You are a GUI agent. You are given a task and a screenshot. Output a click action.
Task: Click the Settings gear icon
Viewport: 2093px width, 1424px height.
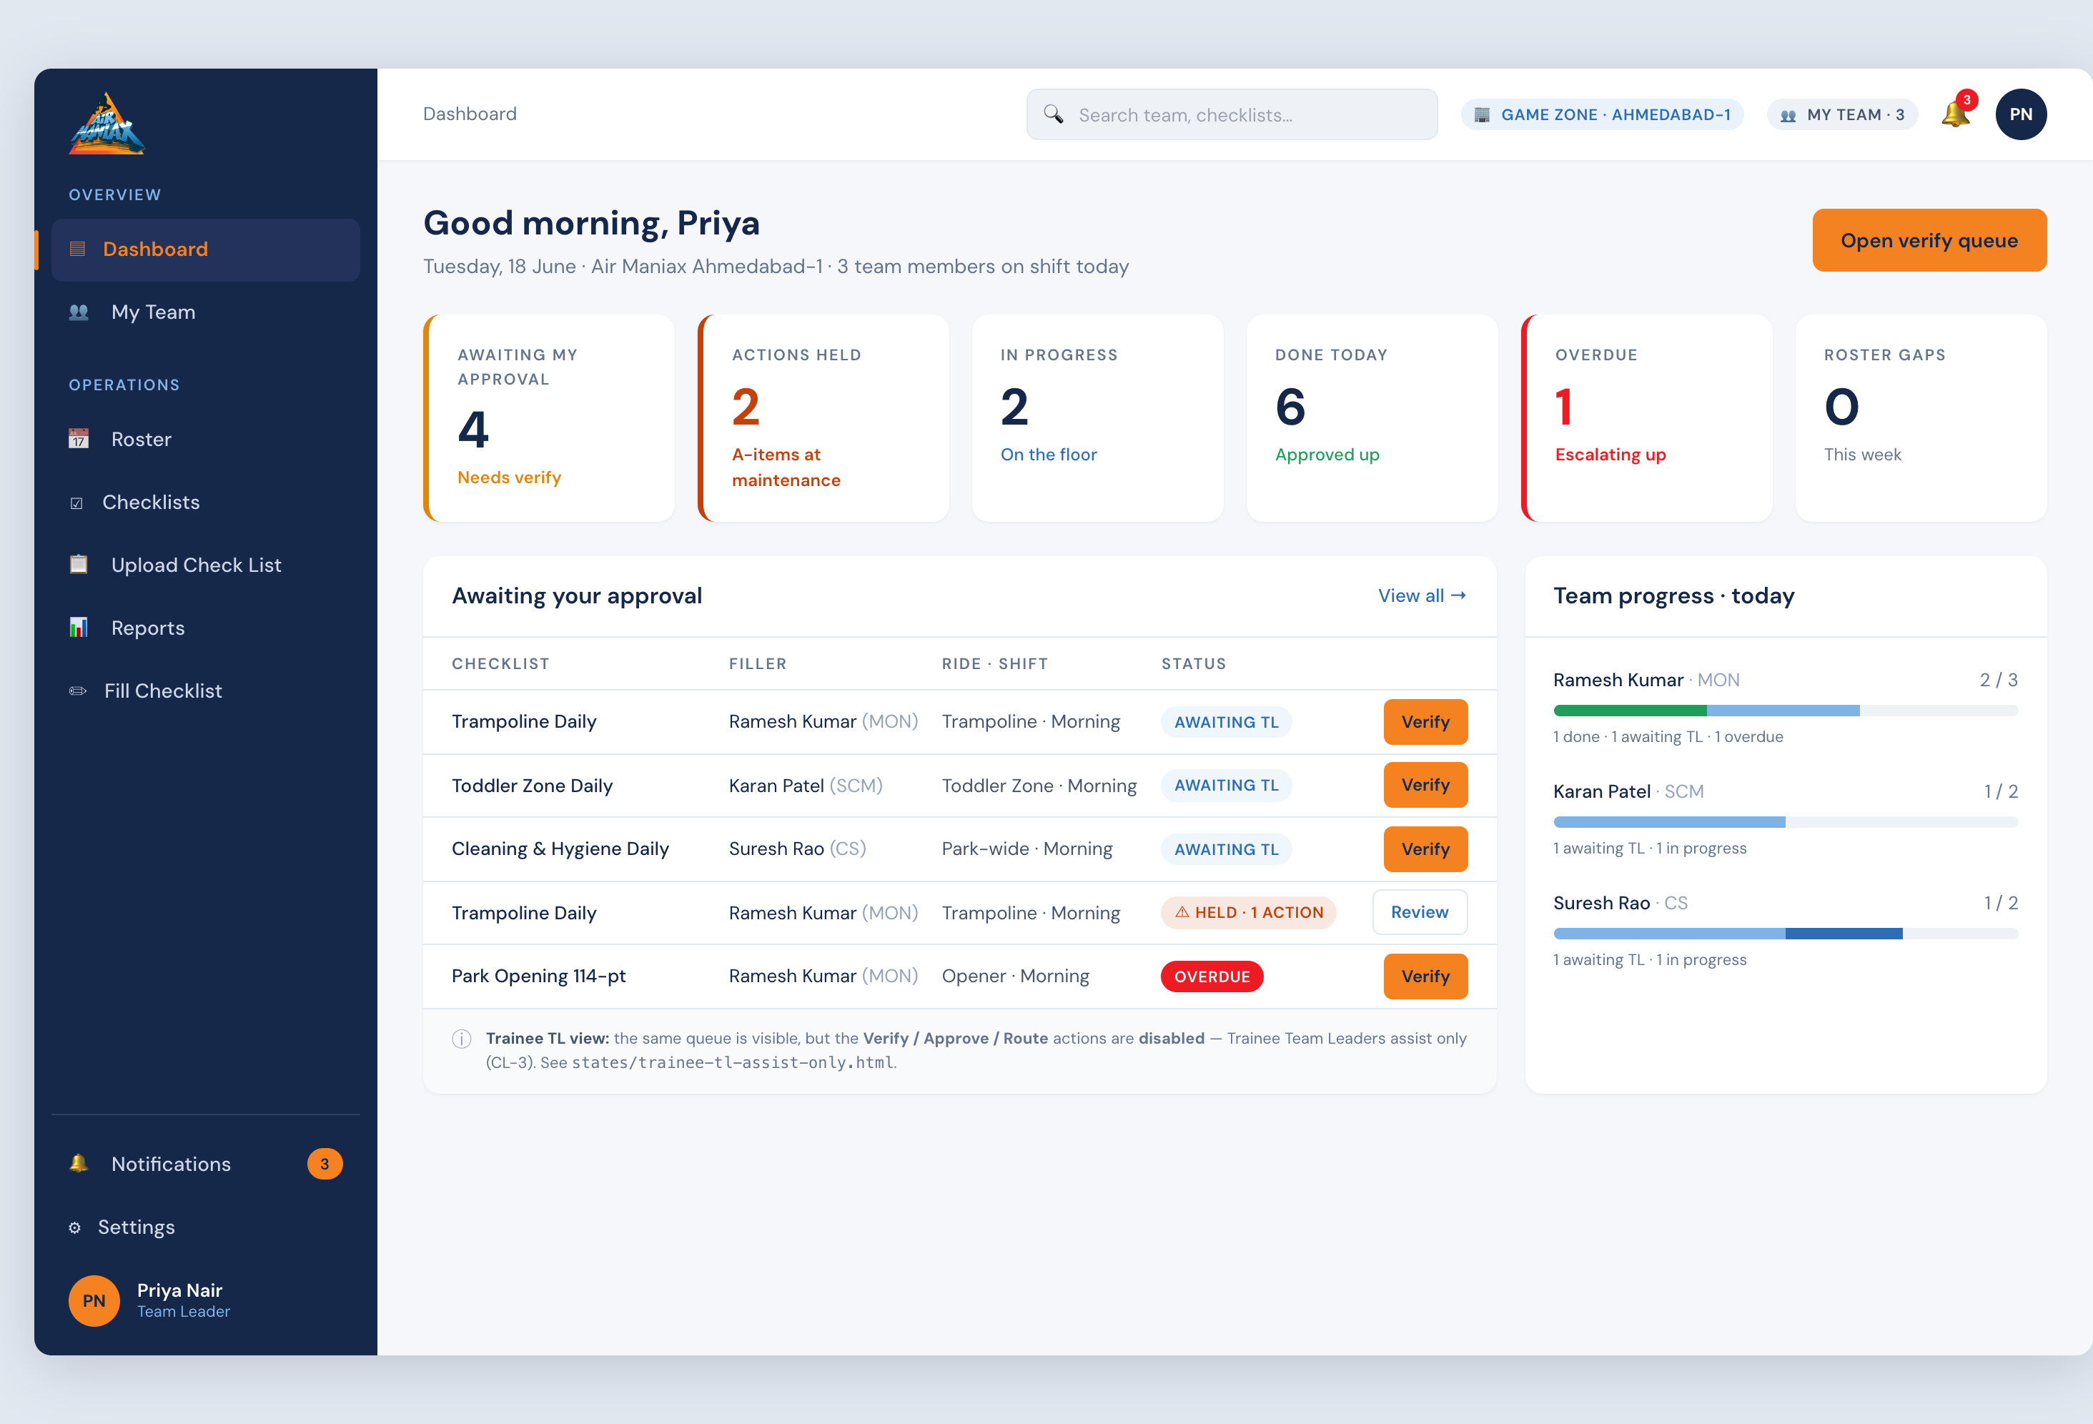(75, 1227)
